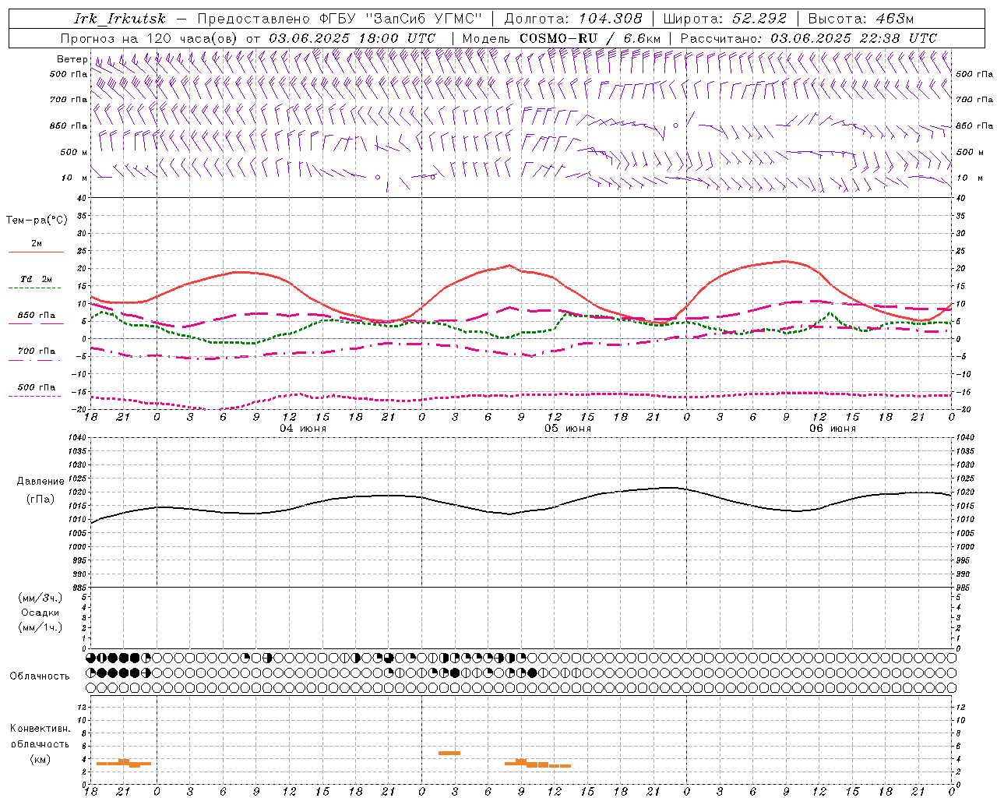The image size is (997, 798).
Task: Click the station name Irk_Irkutsk in header
Action: coord(120,19)
